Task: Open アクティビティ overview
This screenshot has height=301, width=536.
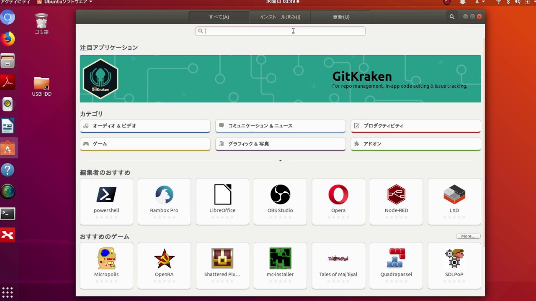Action: coord(15,2)
